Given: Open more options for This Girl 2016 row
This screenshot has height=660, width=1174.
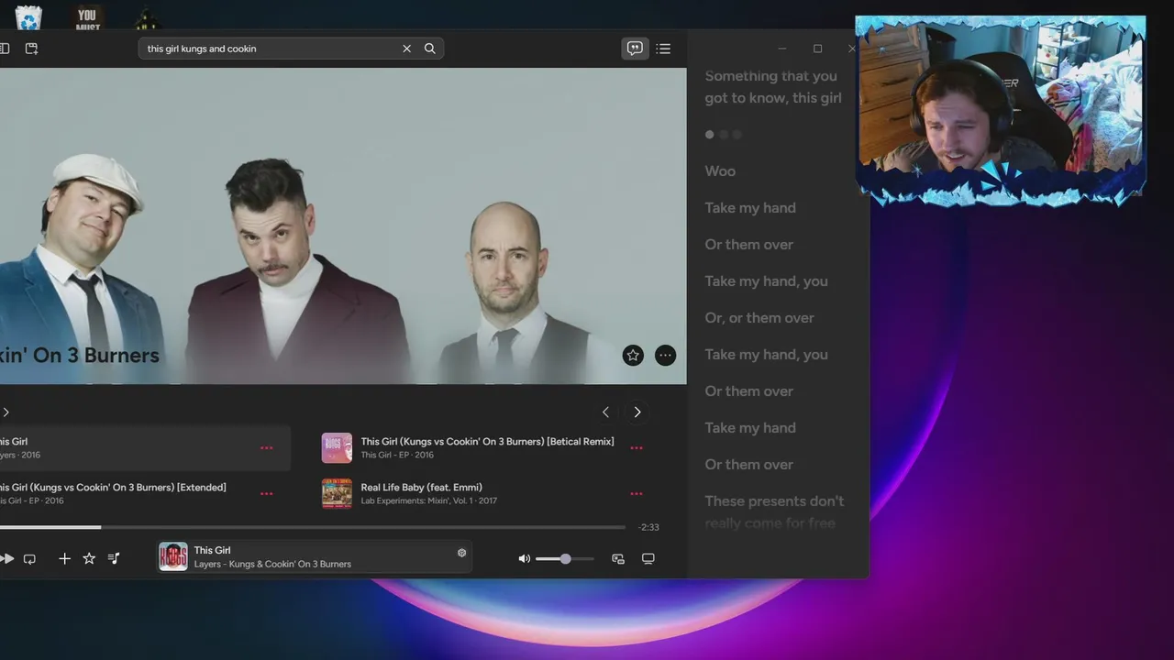Looking at the screenshot, I should click(266, 448).
